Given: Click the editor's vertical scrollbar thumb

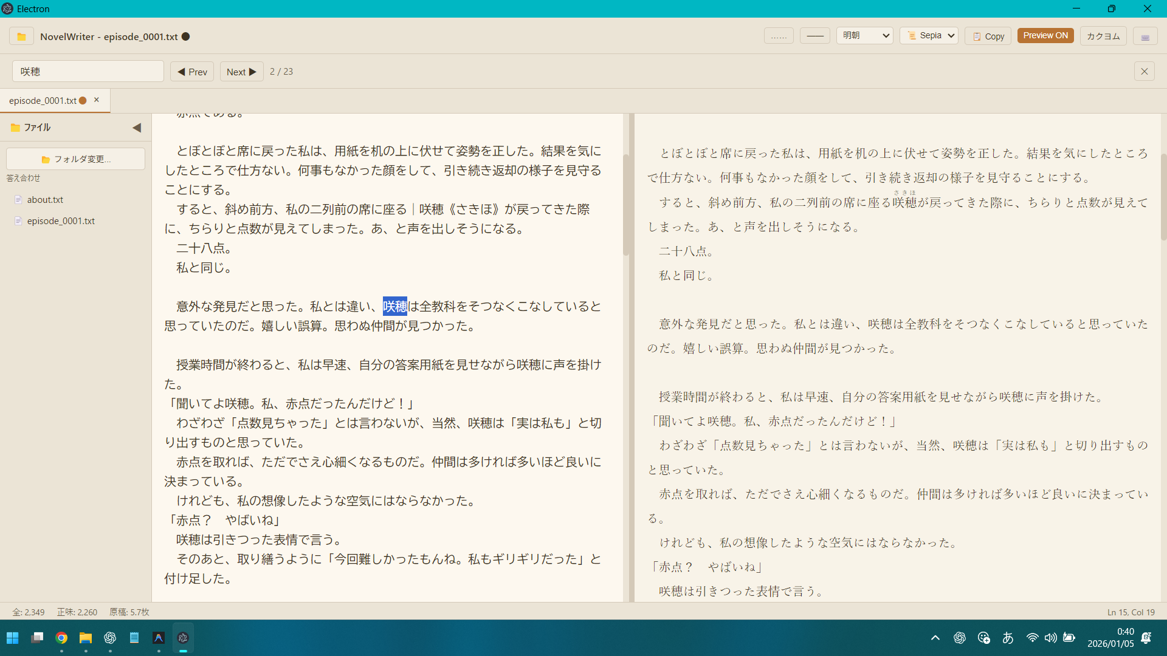Looking at the screenshot, I should (x=625, y=203).
